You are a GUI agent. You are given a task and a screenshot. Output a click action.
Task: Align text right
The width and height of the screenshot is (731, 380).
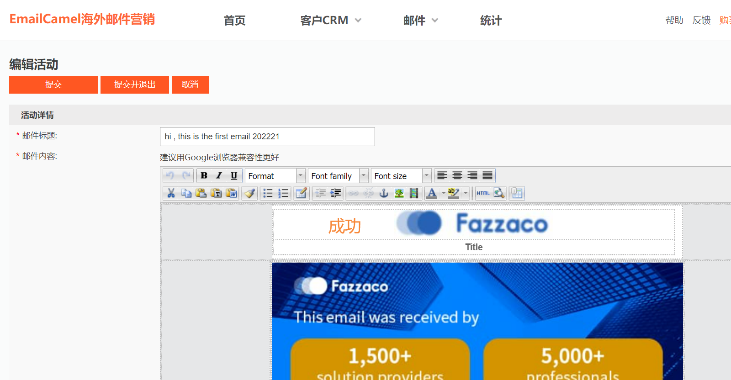(x=472, y=176)
